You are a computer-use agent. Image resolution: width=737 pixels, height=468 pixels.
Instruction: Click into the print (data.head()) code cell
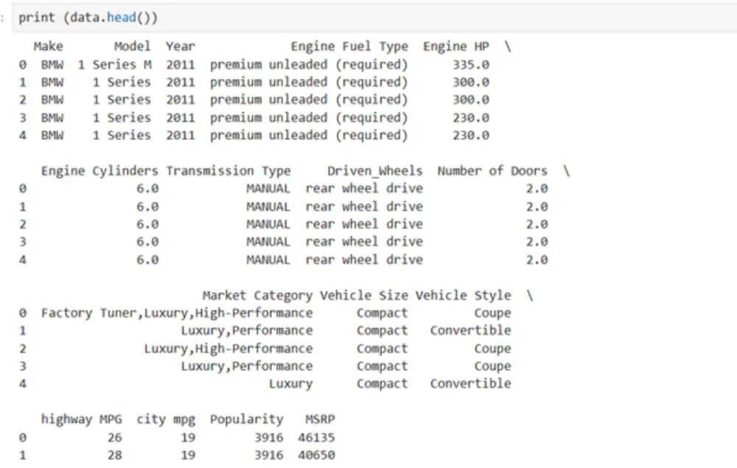374,18
